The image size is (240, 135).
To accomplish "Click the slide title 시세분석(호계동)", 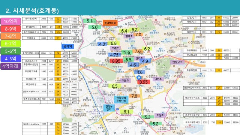I will click(32, 10).
